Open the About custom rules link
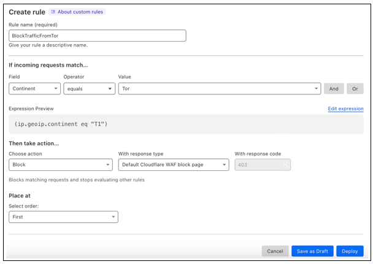 80,12
